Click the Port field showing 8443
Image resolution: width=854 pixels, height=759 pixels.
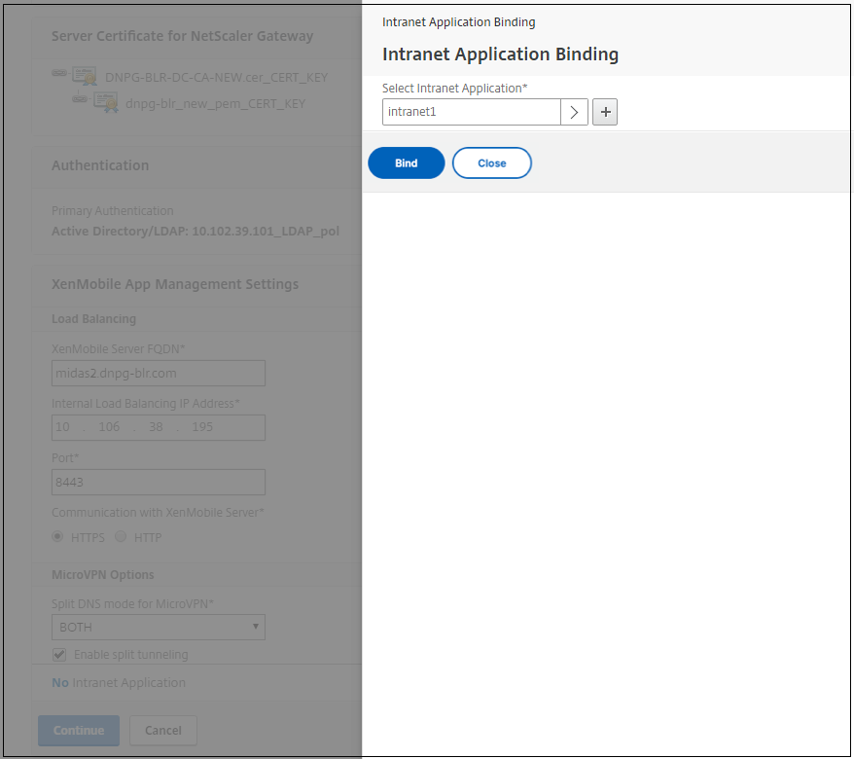159,483
